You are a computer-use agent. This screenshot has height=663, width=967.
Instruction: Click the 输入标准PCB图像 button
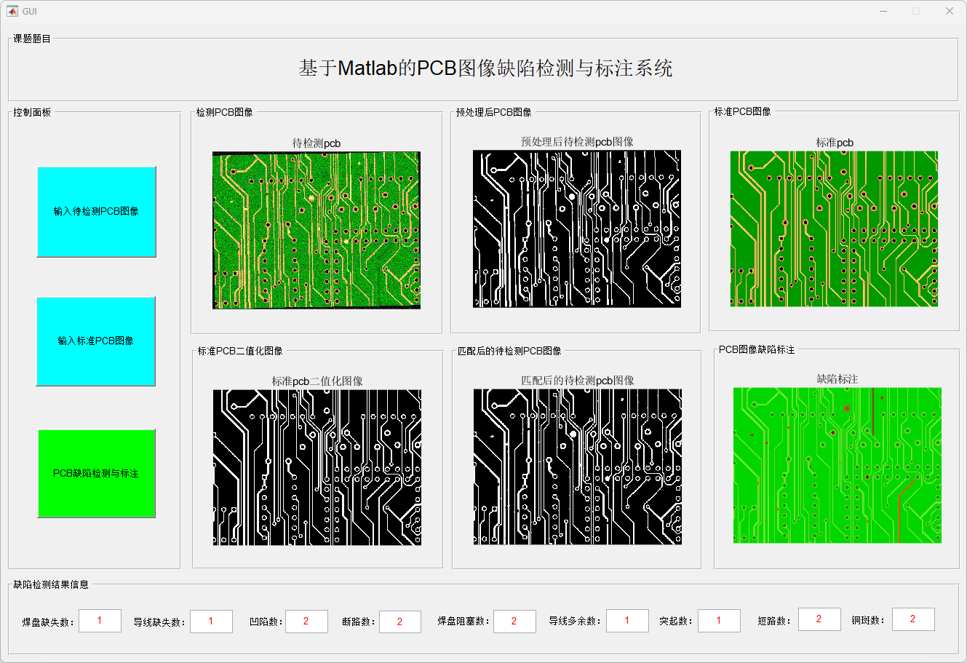[96, 341]
